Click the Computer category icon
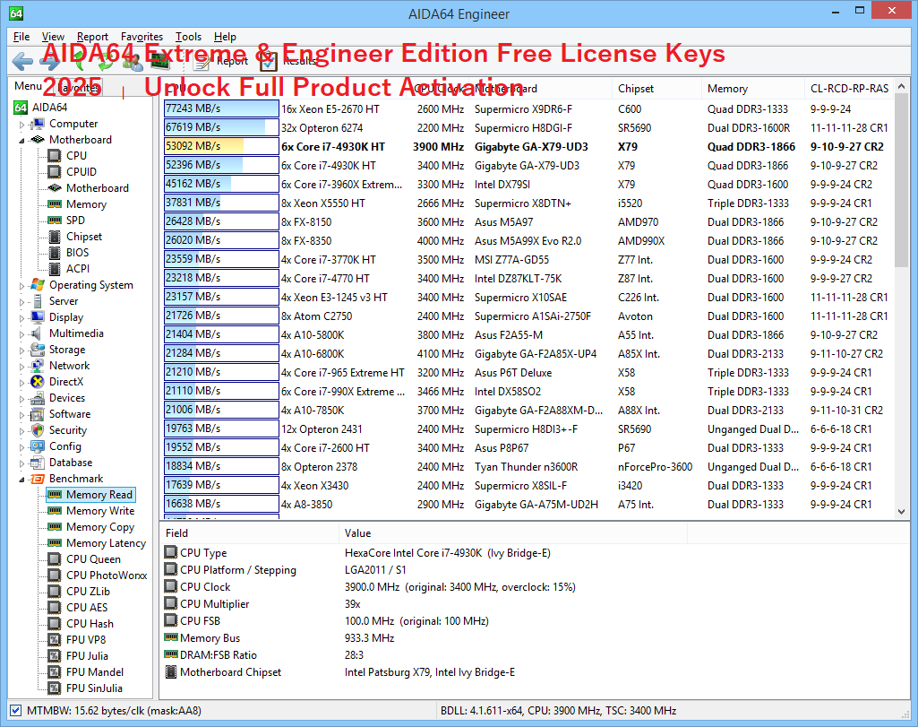The image size is (918, 727). 38,124
